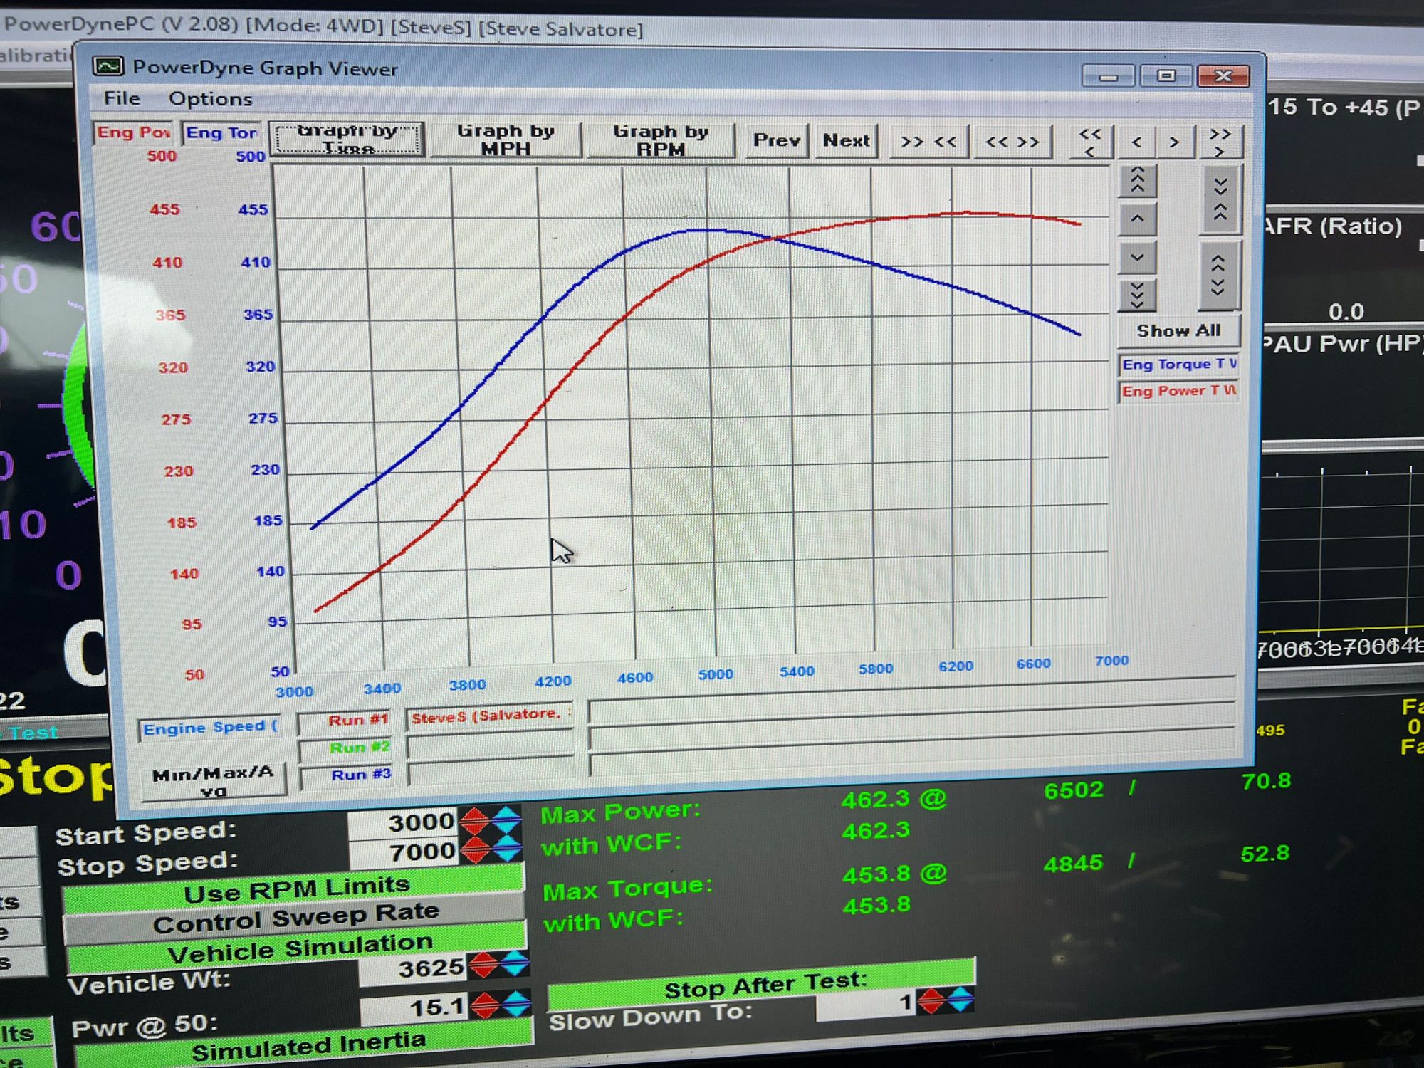Toggle Eng Torque trace in legend
Screen dimensions: 1424x1068
coord(1178,365)
